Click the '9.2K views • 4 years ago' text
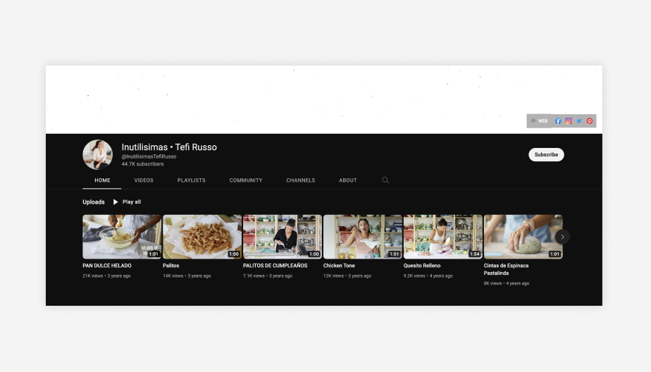 (x=428, y=275)
